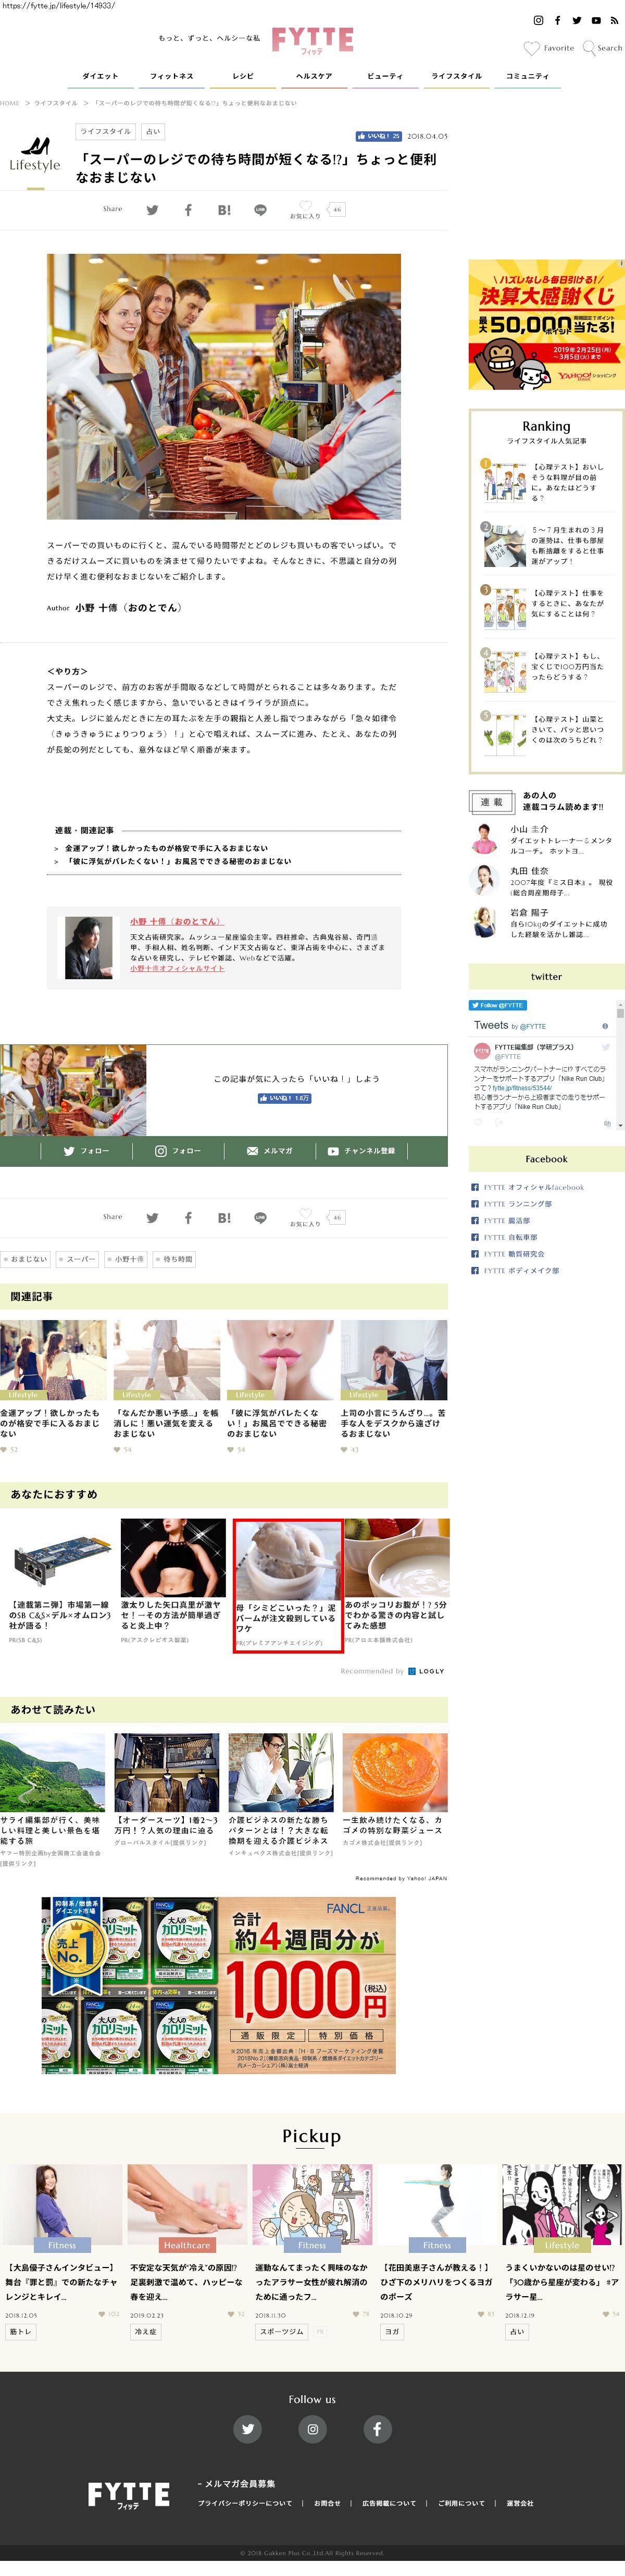Share on Facebook from bottom share bar

point(188,1218)
